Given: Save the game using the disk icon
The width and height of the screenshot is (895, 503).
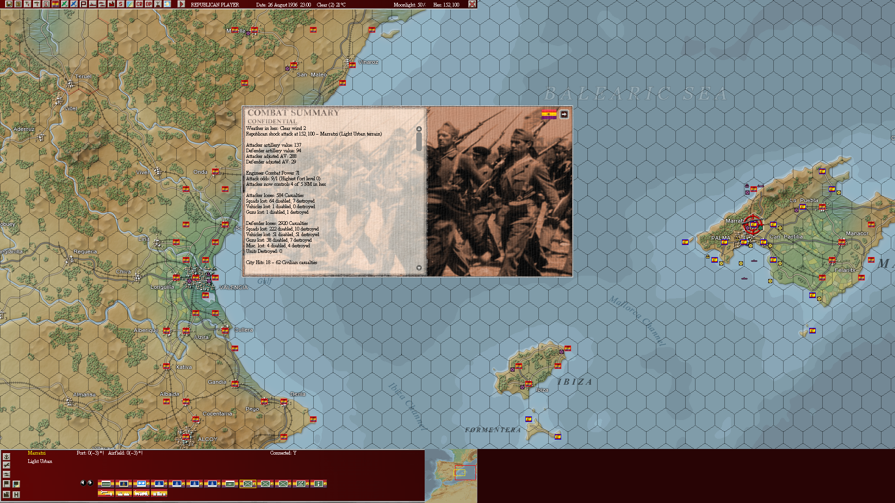Looking at the screenshot, I should coord(8,4).
